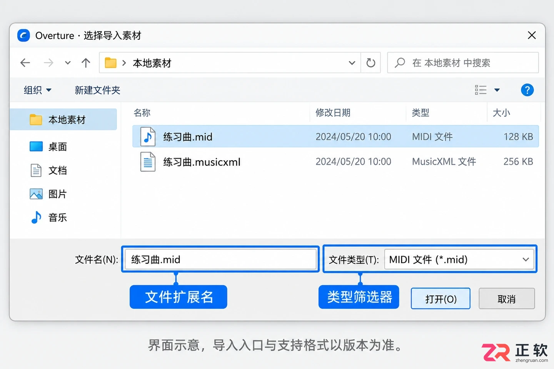
Task: Click the folder icon in address bar
Action: coord(111,63)
